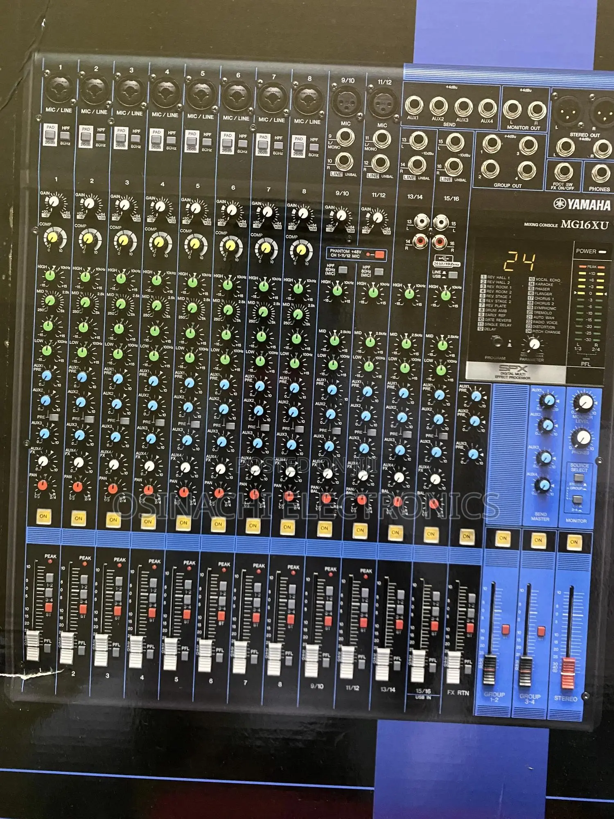Click the white RCA input 13
The image size is (614, 819).
tap(422, 222)
